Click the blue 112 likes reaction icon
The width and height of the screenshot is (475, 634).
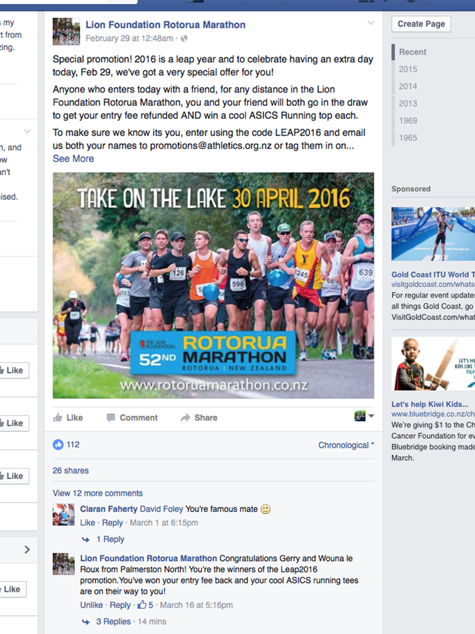coord(58,445)
